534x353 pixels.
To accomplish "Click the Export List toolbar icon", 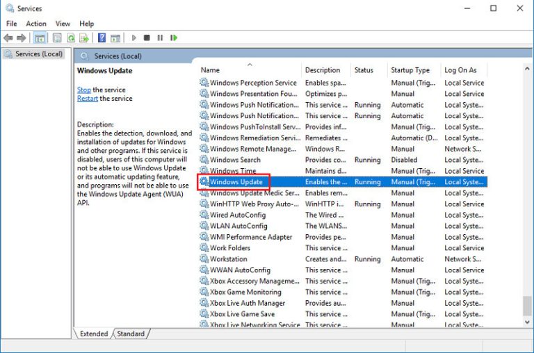I will click(83, 38).
